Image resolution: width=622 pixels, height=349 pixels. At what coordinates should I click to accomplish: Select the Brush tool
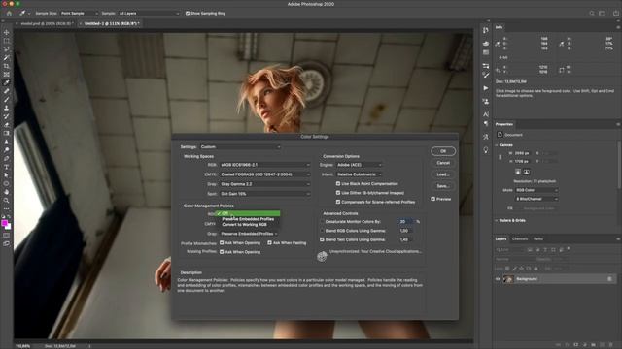click(x=7, y=99)
